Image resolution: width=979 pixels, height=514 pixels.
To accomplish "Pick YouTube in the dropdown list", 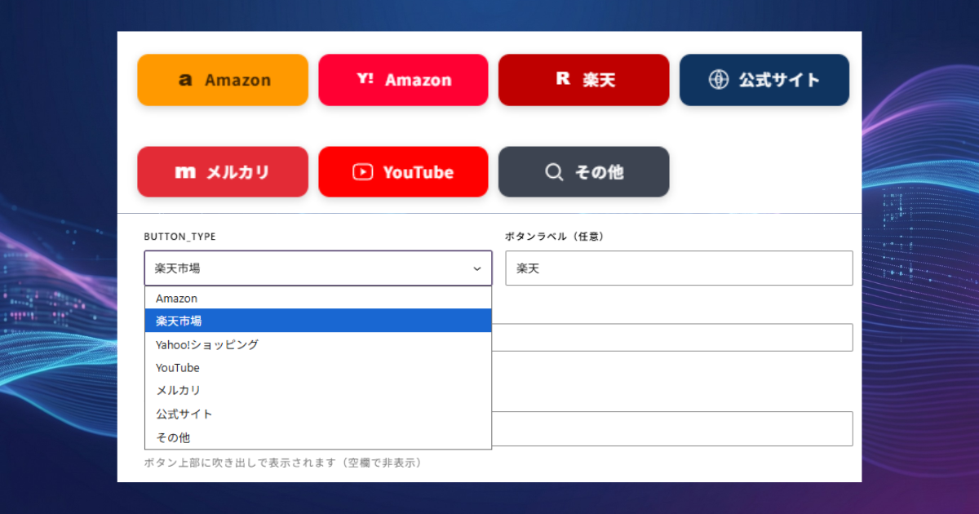I will point(318,368).
